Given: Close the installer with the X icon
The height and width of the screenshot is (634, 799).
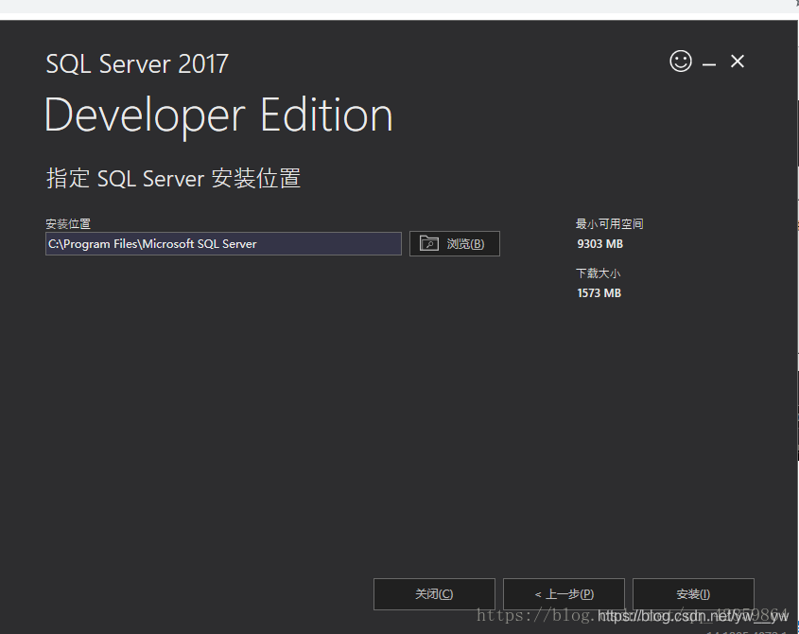Looking at the screenshot, I should pyautogui.click(x=737, y=62).
